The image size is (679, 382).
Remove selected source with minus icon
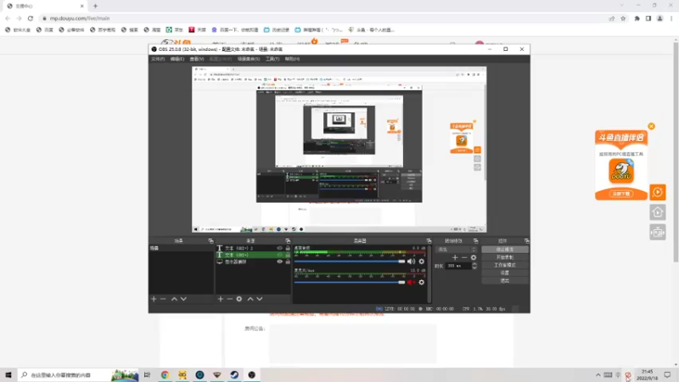click(229, 299)
